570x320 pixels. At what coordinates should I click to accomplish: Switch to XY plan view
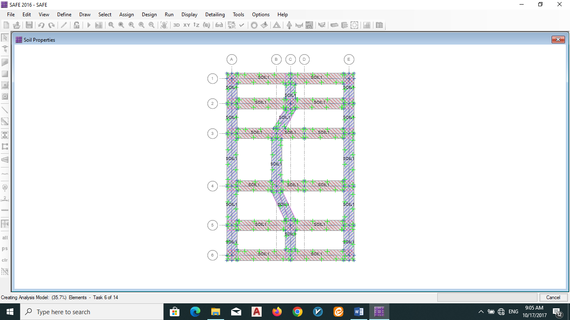187,25
